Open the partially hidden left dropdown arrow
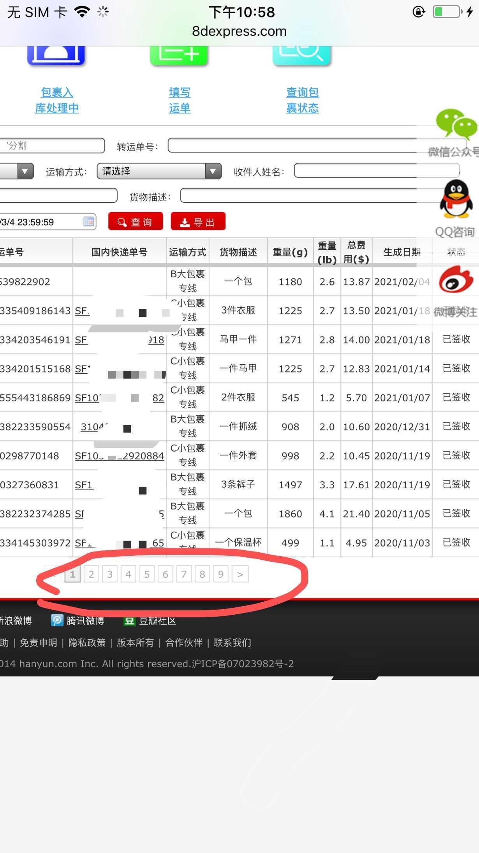479x853 pixels. tap(25, 171)
